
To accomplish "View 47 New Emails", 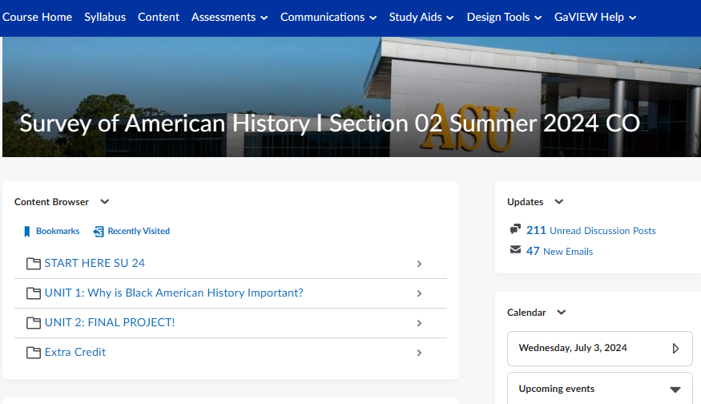I will [559, 251].
